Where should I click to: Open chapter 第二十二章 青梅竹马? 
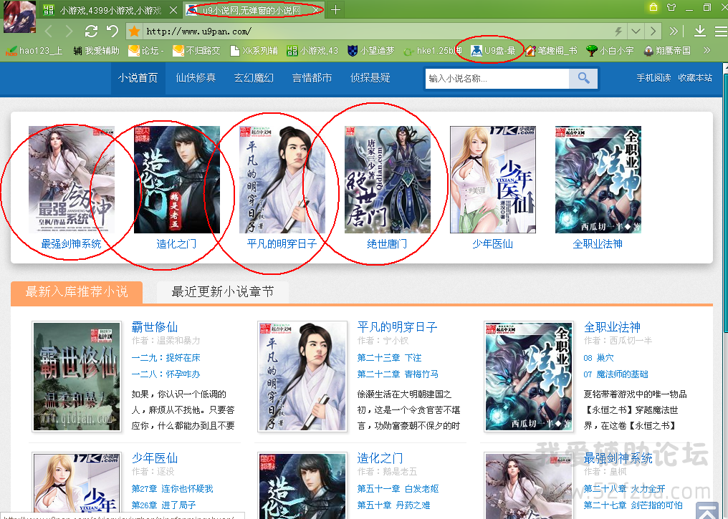coord(398,374)
